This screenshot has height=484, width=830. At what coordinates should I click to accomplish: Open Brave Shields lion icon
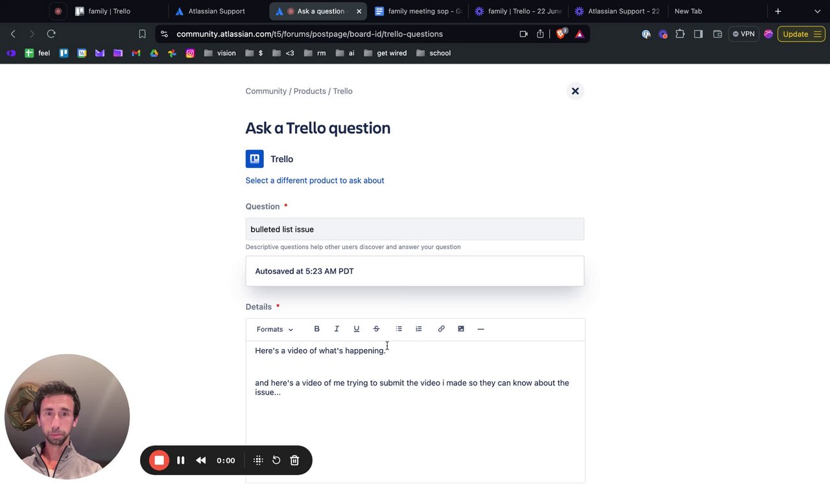coord(562,34)
